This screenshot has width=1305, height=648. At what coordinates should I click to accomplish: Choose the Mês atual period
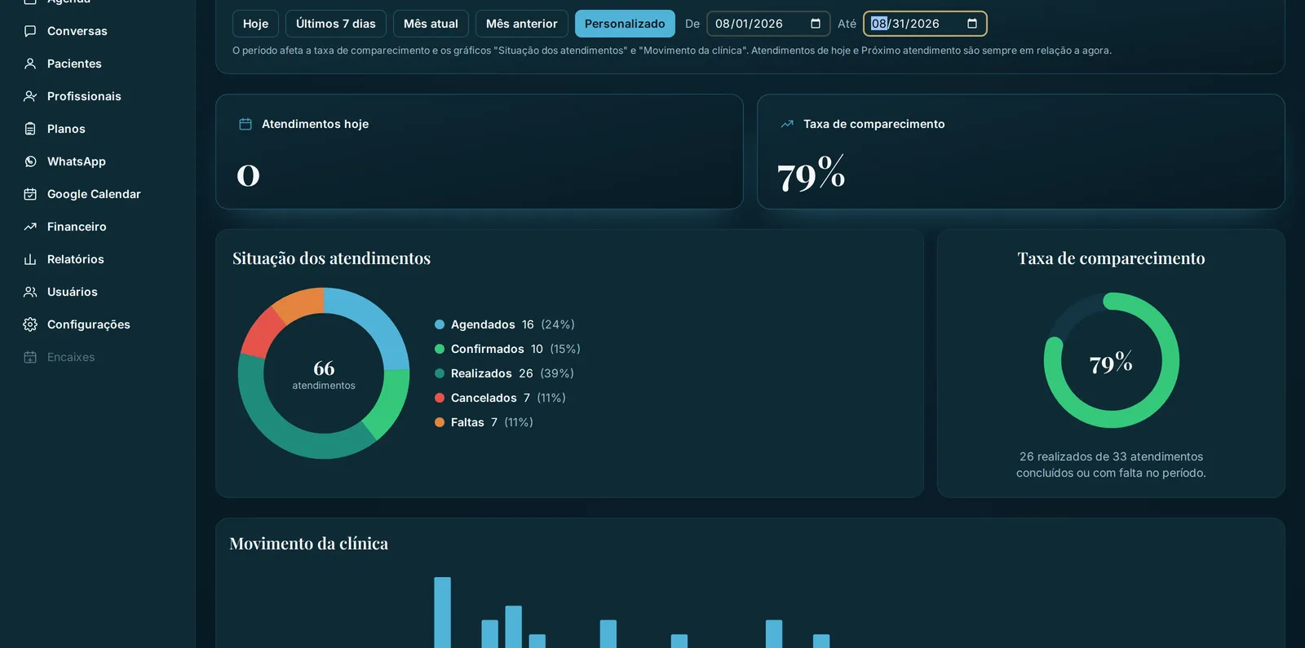431,24
